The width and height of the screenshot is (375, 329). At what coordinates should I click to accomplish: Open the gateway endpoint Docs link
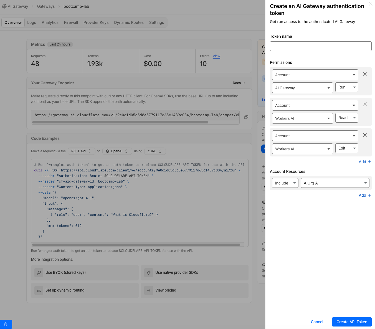click(x=239, y=83)
